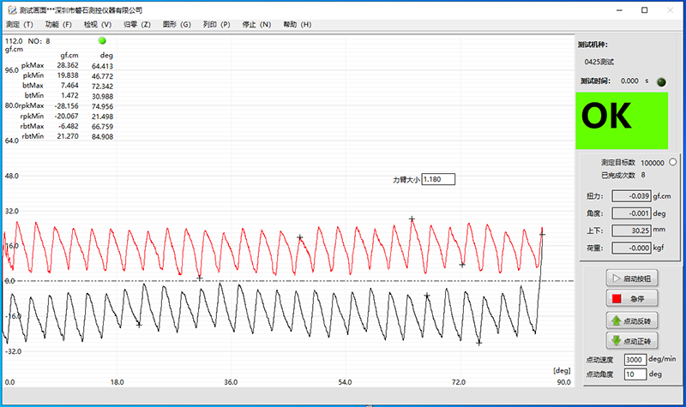
Task: Click the 点动角度 field showing 10
Action: click(635, 374)
